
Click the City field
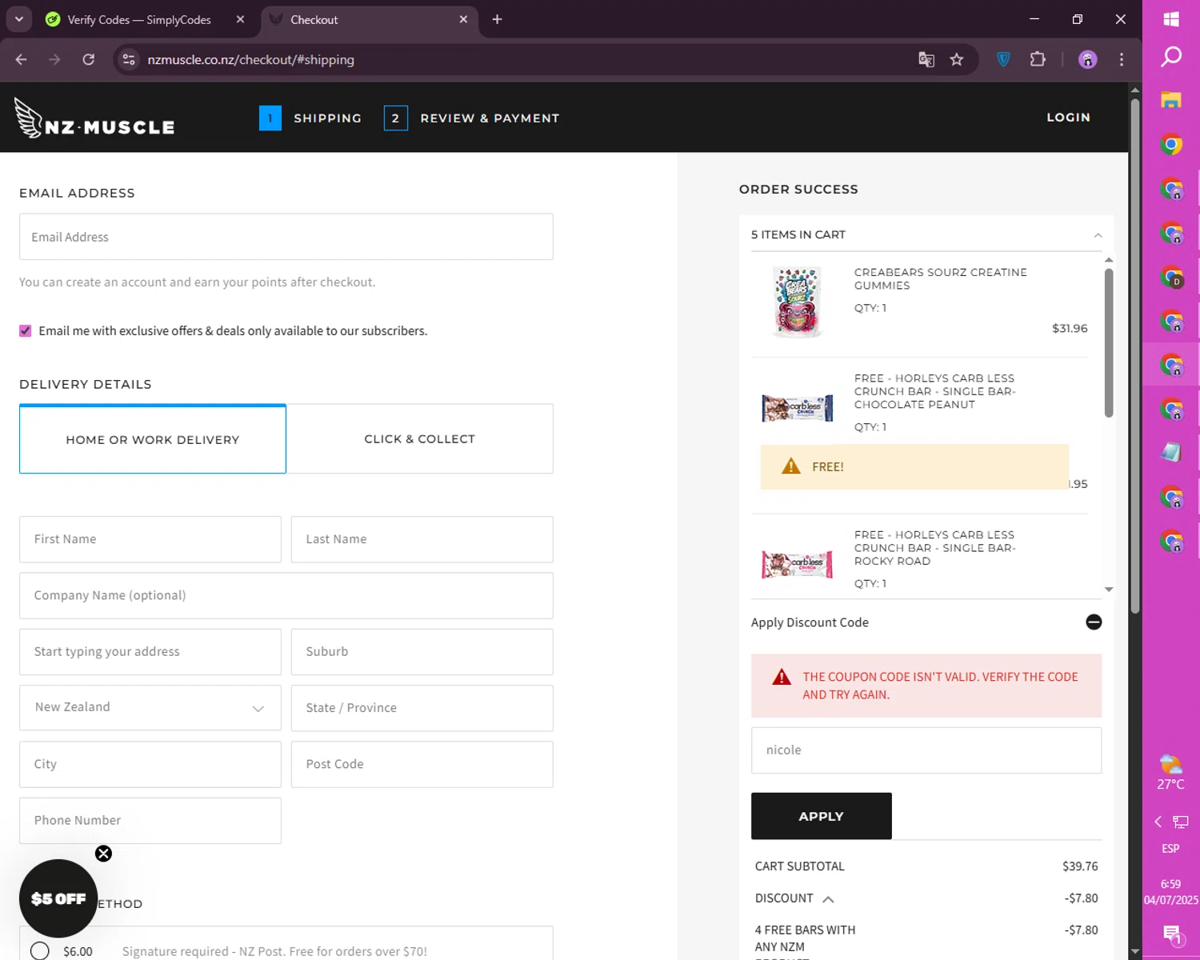tap(150, 764)
